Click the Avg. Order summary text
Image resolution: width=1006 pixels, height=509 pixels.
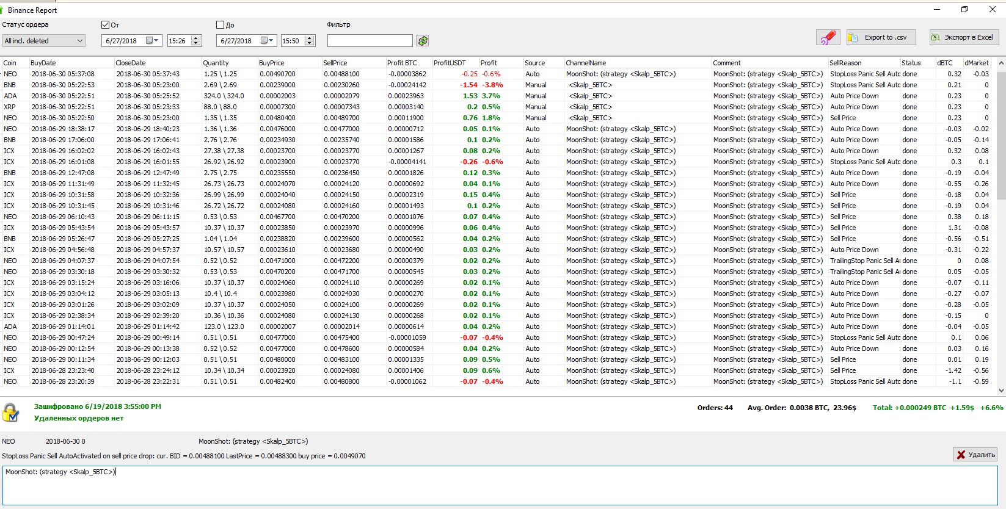(801, 408)
